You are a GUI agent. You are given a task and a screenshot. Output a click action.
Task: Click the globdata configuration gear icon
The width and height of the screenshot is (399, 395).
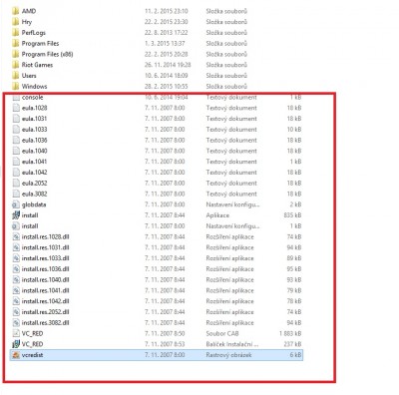pyautogui.click(x=16, y=204)
